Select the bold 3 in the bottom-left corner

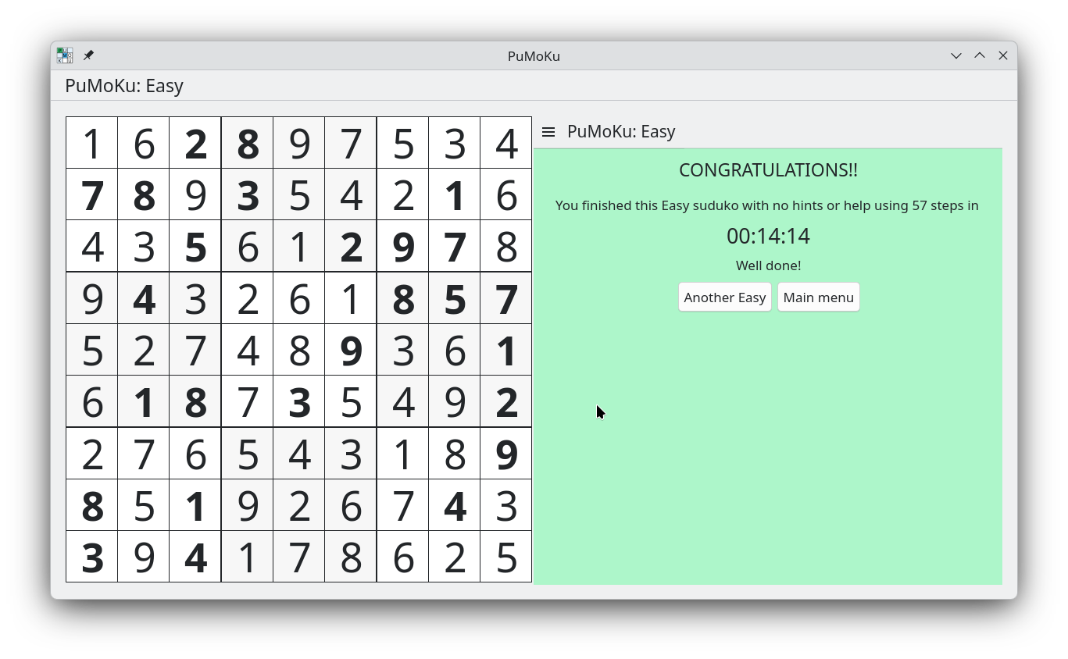[x=92, y=557]
